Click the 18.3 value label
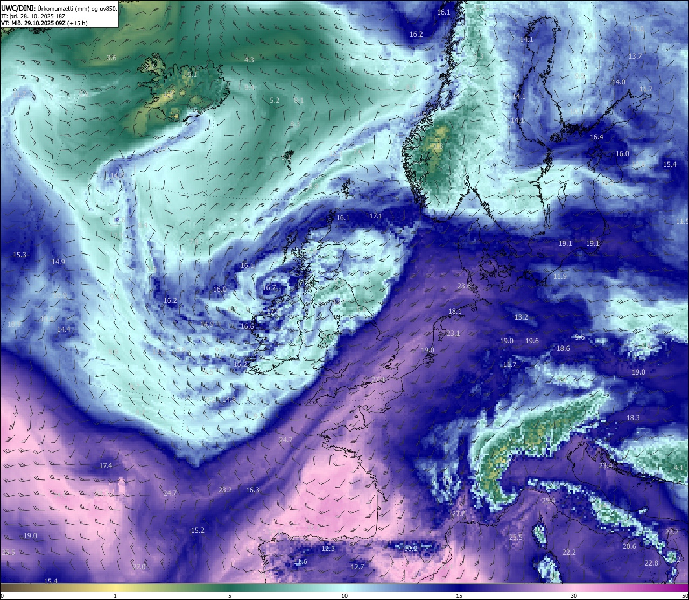 pyautogui.click(x=633, y=418)
